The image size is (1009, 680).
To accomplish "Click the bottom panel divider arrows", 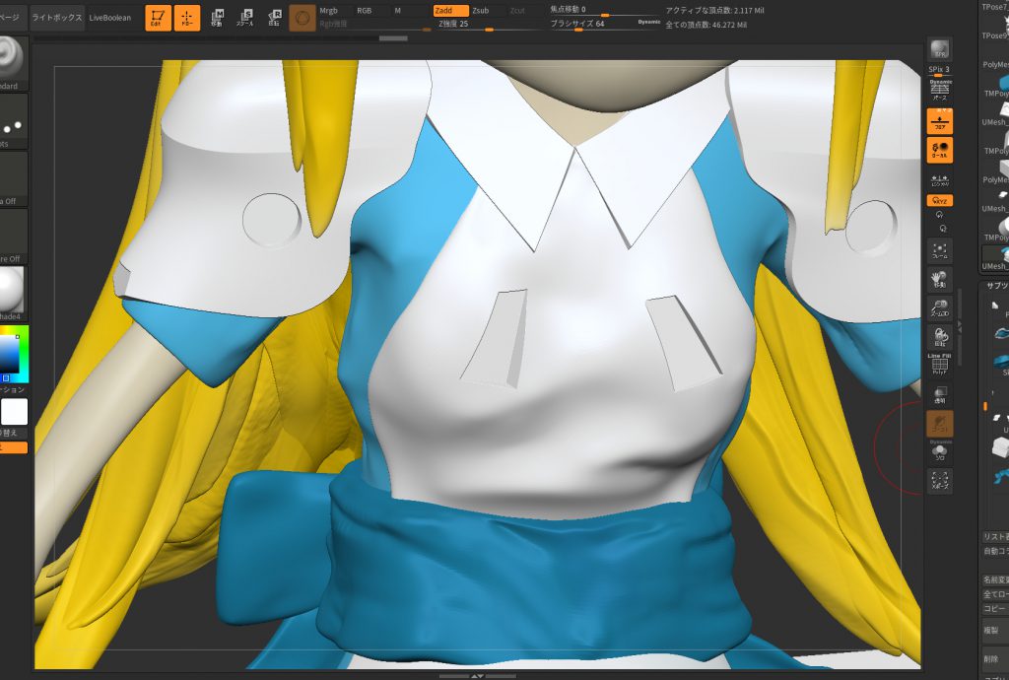I will click(x=477, y=676).
